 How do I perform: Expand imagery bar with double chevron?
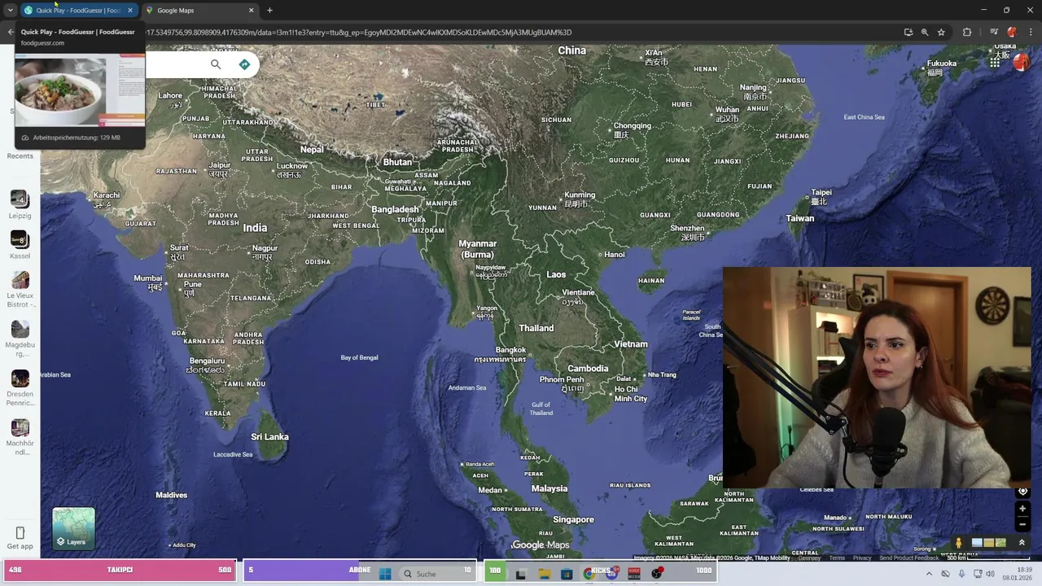1022,543
